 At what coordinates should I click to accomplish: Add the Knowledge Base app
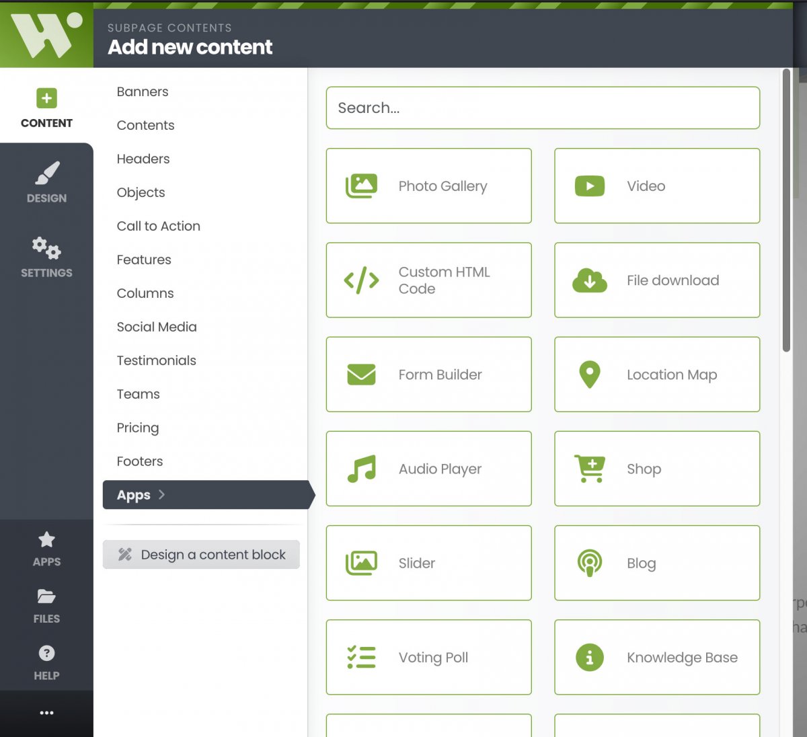[x=657, y=657]
